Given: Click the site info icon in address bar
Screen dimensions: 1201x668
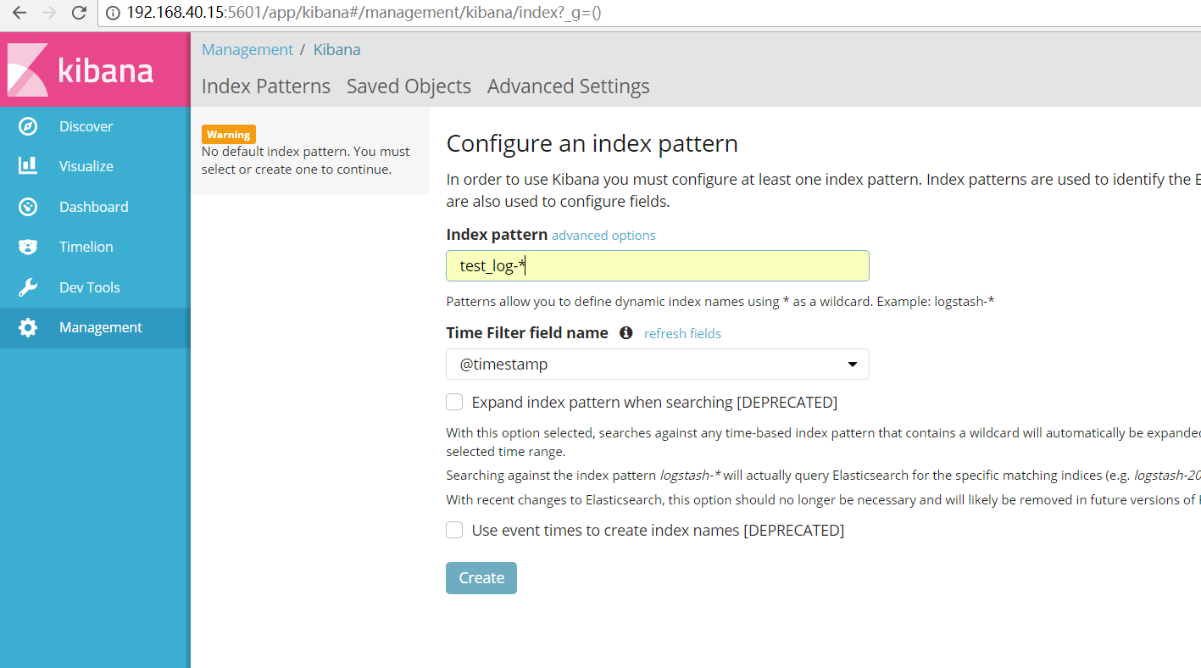Looking at the screenshot, I should pos(113,13).
